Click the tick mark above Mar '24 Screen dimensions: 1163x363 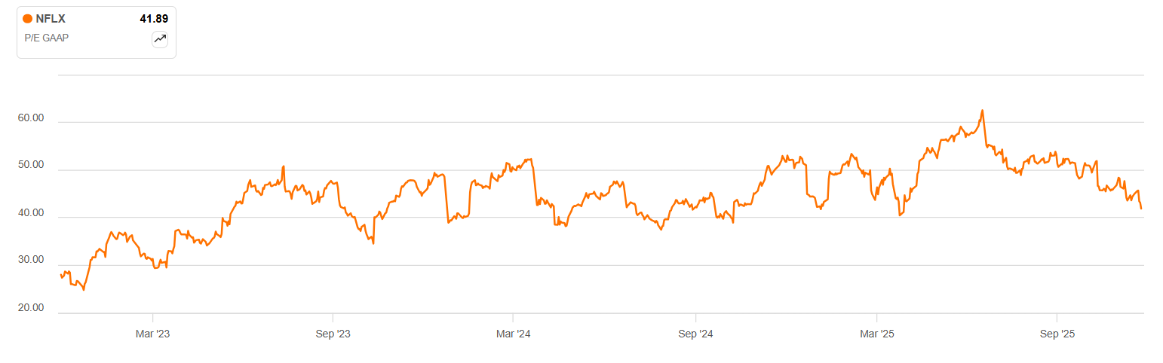pyautogui.click(x=513, y=317)
